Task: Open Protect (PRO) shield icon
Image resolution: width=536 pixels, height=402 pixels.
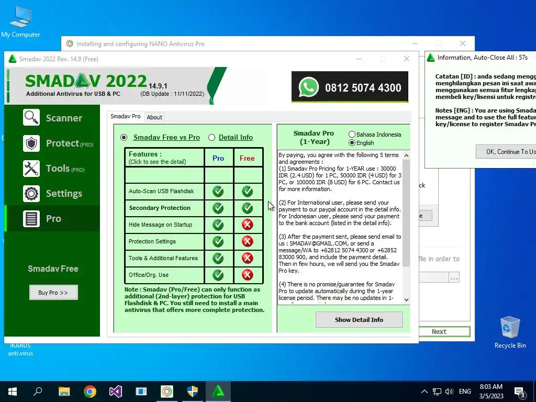Action: pos(31,143)
